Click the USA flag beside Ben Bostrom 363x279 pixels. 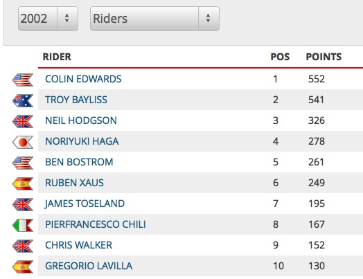pos(23,163)
